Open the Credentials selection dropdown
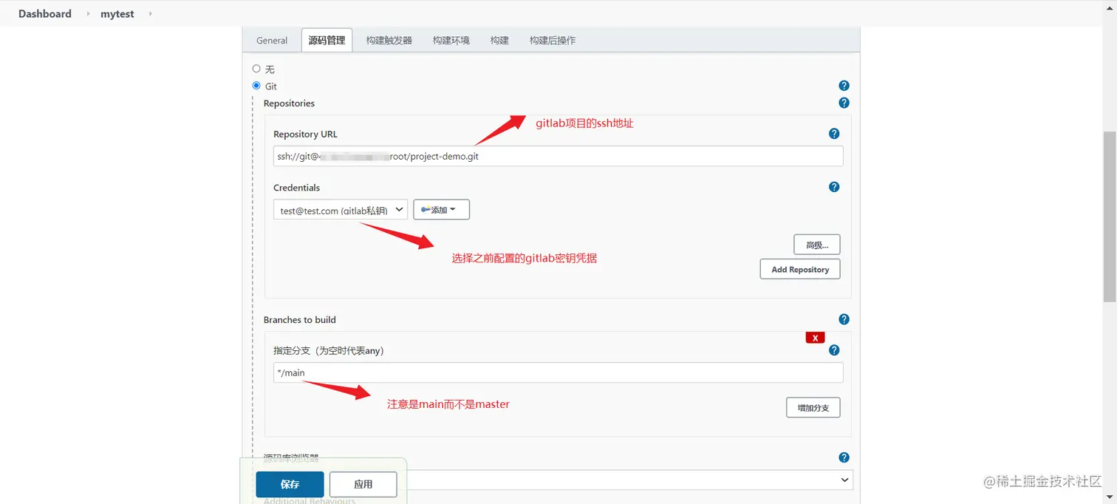This screenshot has height=504, width=1117. tap(340, 209)
